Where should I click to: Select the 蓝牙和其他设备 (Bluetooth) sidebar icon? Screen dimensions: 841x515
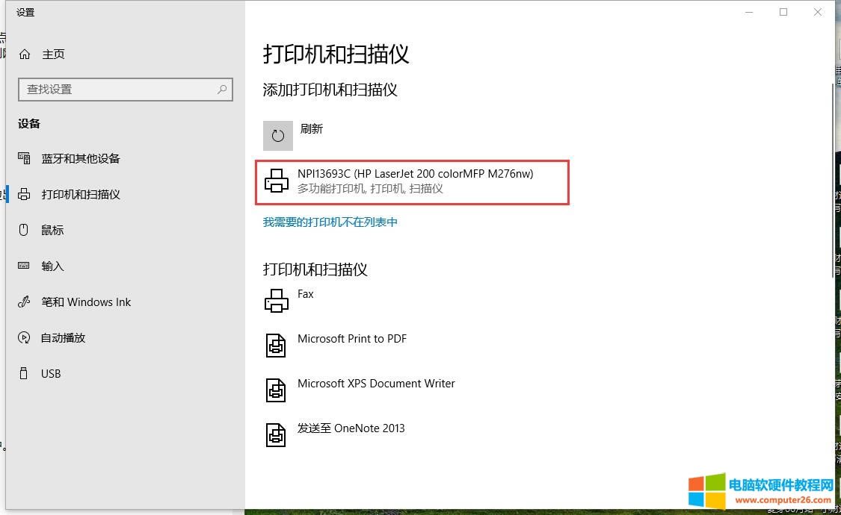point(23,158)
